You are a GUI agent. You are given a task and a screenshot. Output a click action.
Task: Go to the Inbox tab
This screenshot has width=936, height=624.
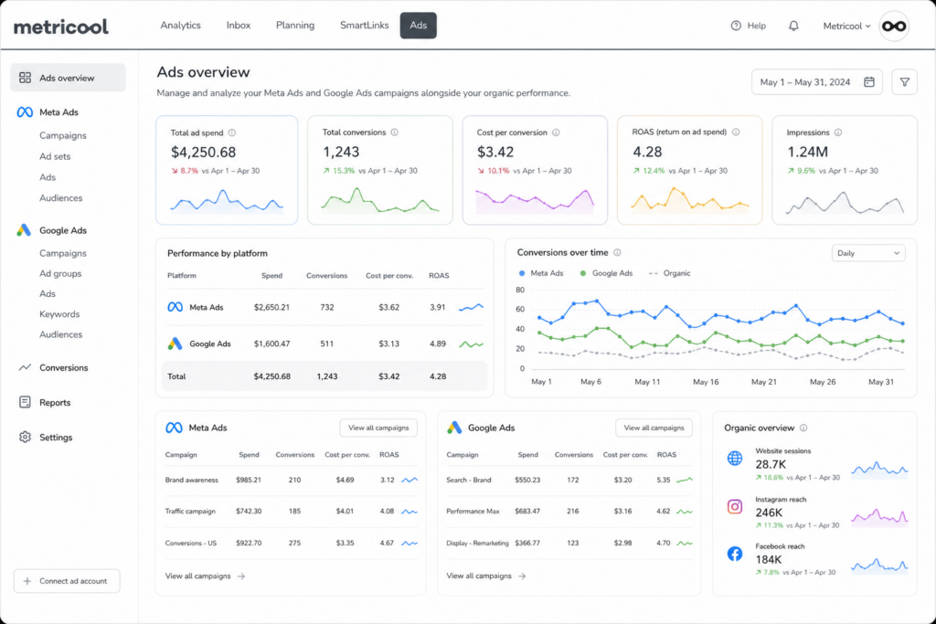point(239,25)
